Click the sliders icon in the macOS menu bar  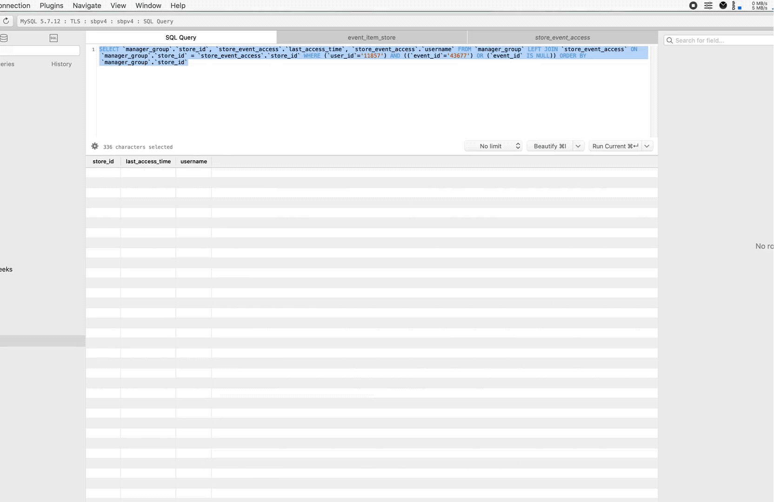708,6
